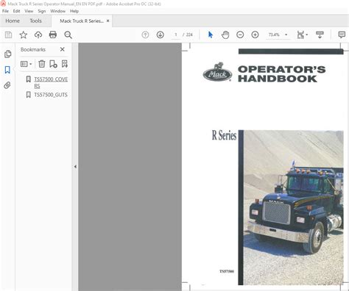The height and width of the screenshot is (291, 349).
Task: Go to next page arrow
Action: (161, 35)
